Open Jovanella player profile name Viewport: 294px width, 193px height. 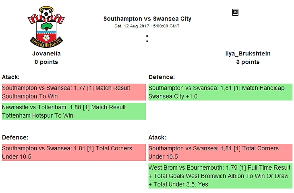pos(46,53)
